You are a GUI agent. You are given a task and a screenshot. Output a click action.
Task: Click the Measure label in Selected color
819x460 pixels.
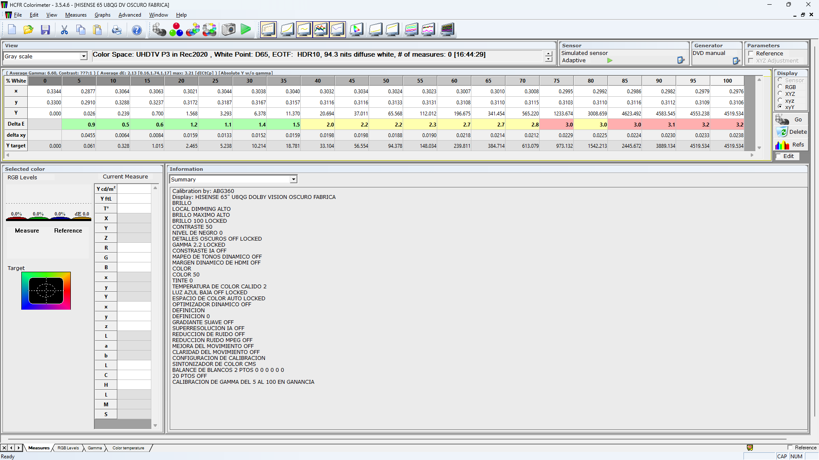point(27,230)
